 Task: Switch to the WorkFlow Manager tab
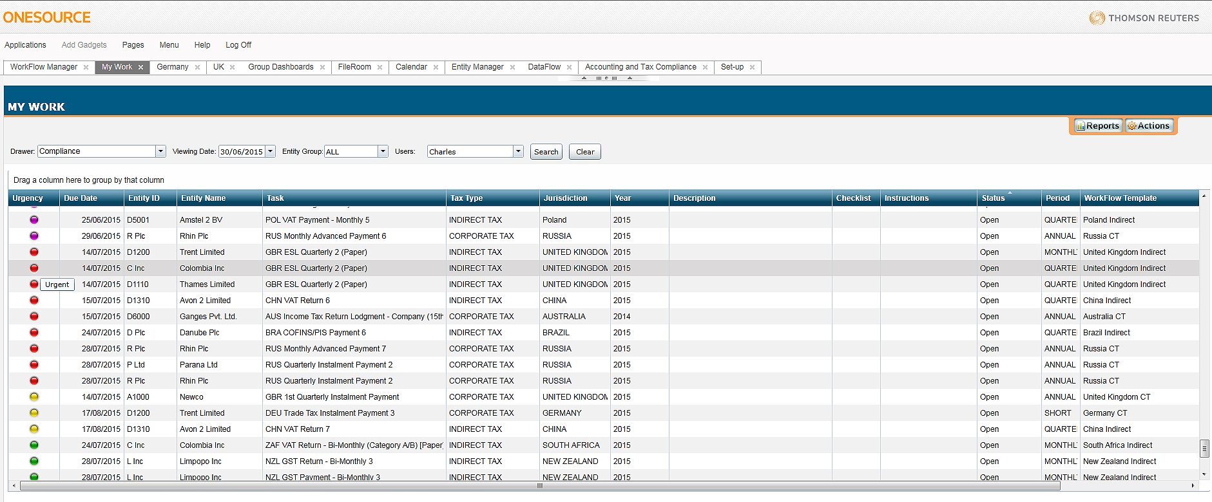point(44,67)
